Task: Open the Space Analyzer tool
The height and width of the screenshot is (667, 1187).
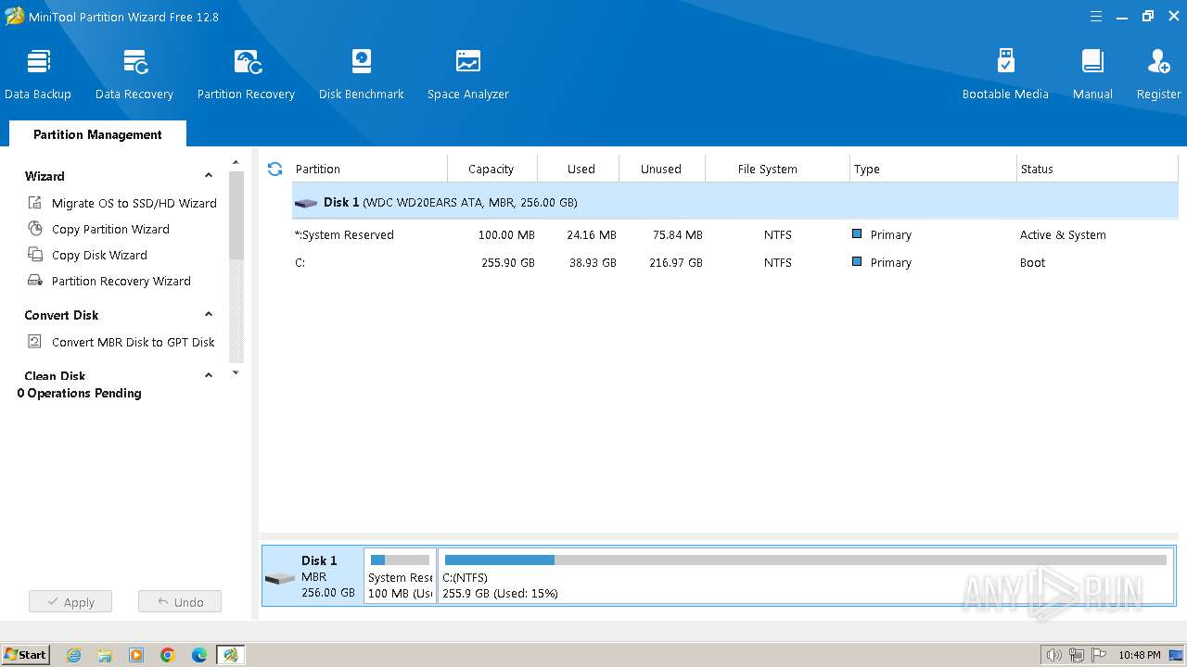Action: (x=468, y=74)
